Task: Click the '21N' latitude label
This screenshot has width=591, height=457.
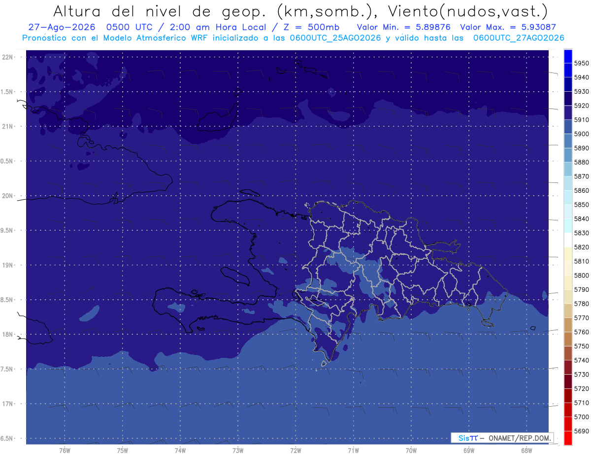Action: tap(8, 127)
